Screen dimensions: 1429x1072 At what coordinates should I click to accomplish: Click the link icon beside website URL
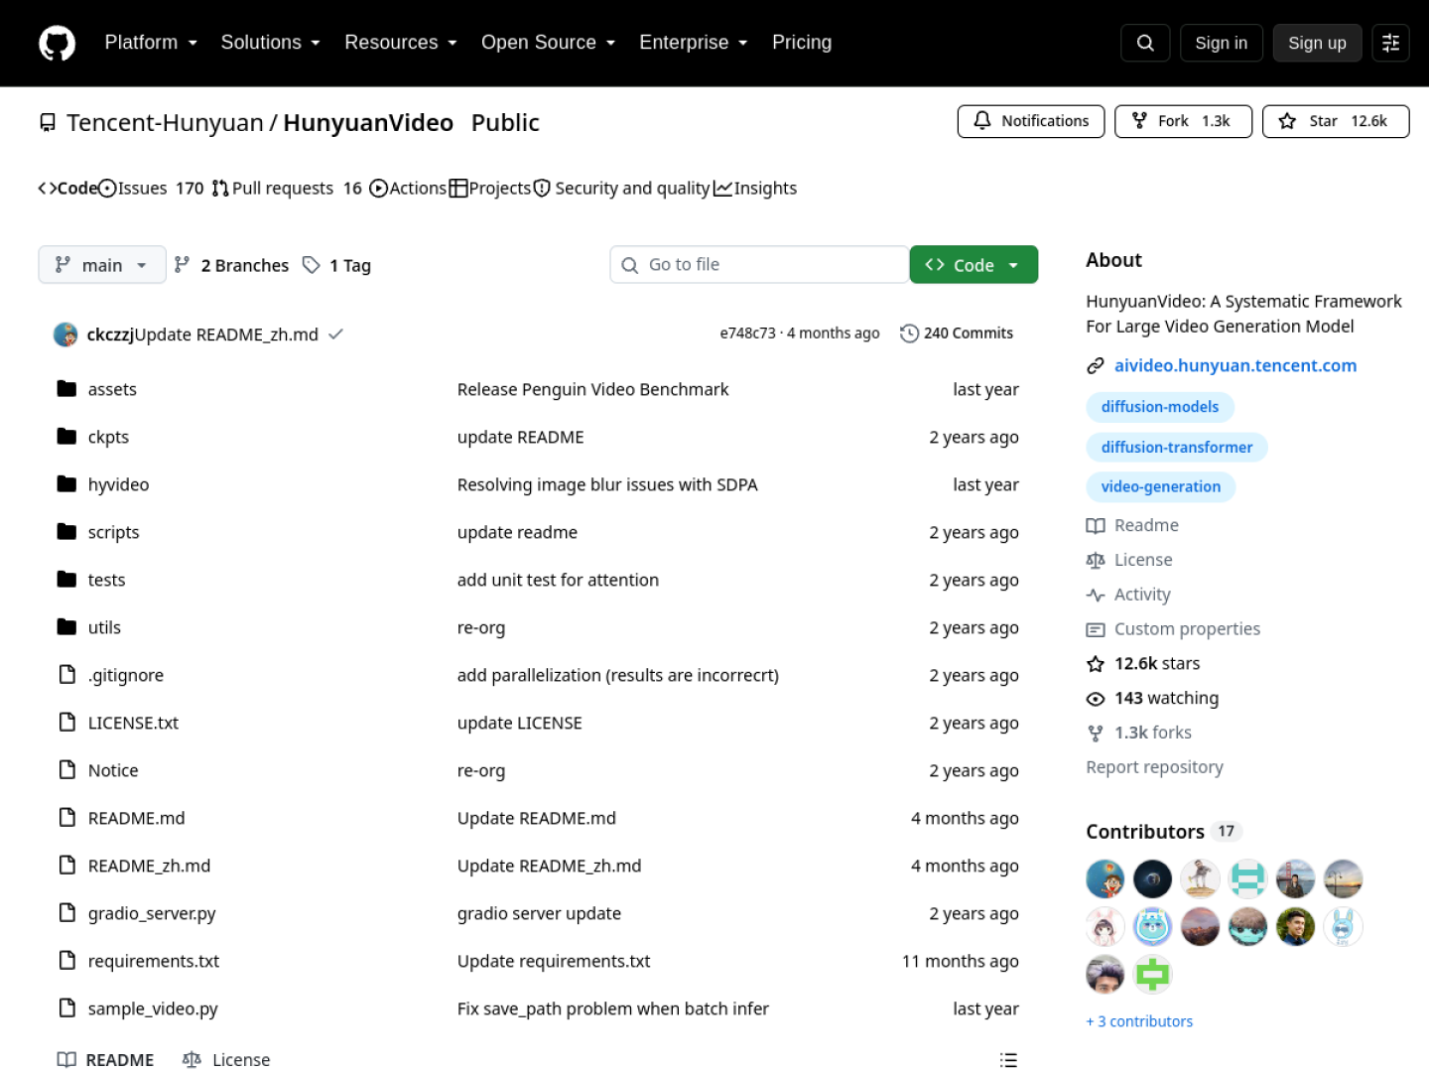[1096, 366]
